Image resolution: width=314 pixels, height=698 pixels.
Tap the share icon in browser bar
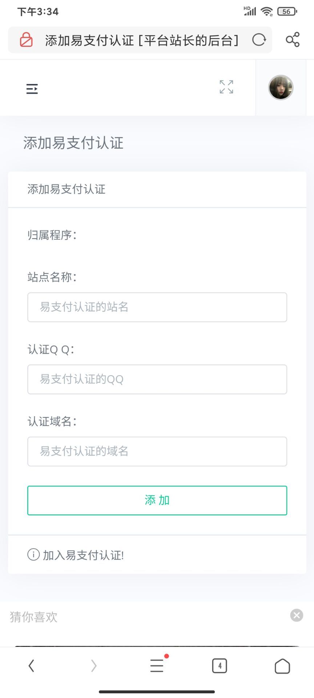[293, 40]
